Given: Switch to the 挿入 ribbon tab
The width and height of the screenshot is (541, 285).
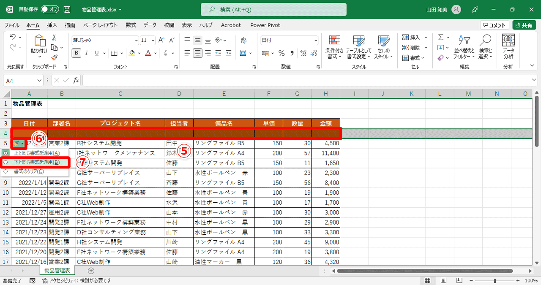Looking at the screenshot, I should coord(51,25).
